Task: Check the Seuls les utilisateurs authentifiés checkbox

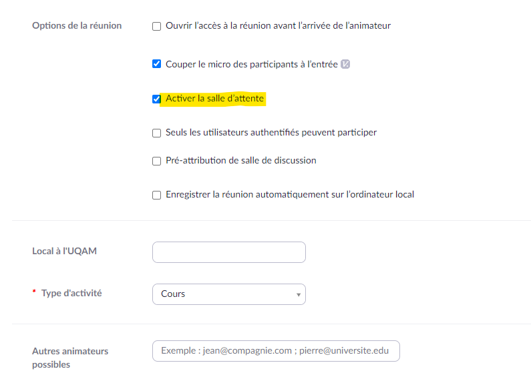Action: [156, 133]
